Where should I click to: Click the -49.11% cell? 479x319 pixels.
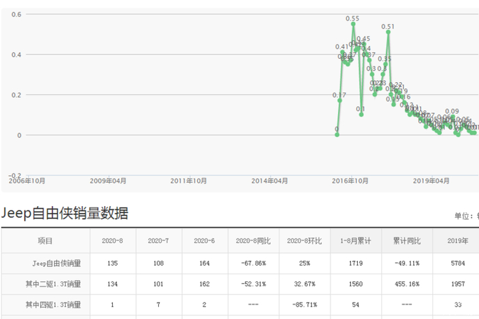[407, 264]
